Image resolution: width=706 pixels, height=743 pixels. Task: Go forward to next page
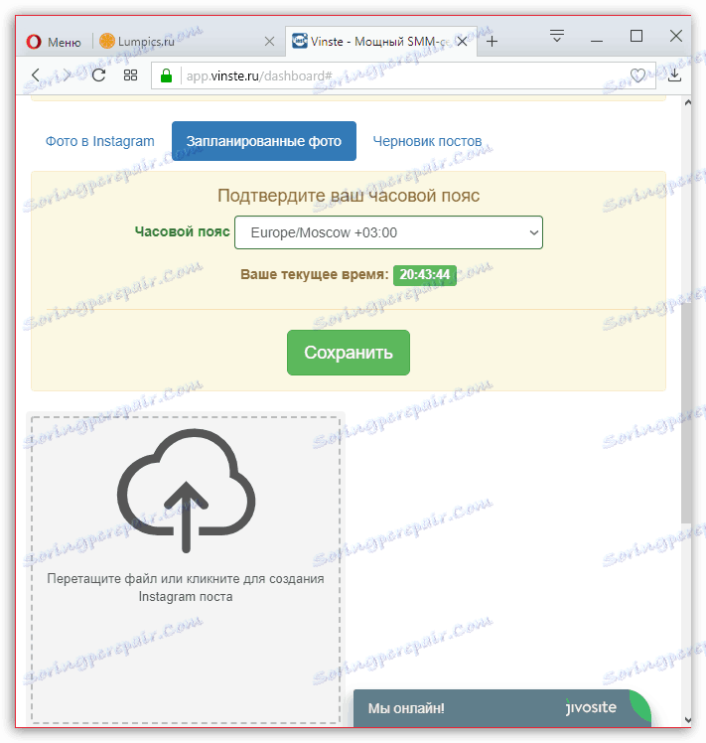68,74
